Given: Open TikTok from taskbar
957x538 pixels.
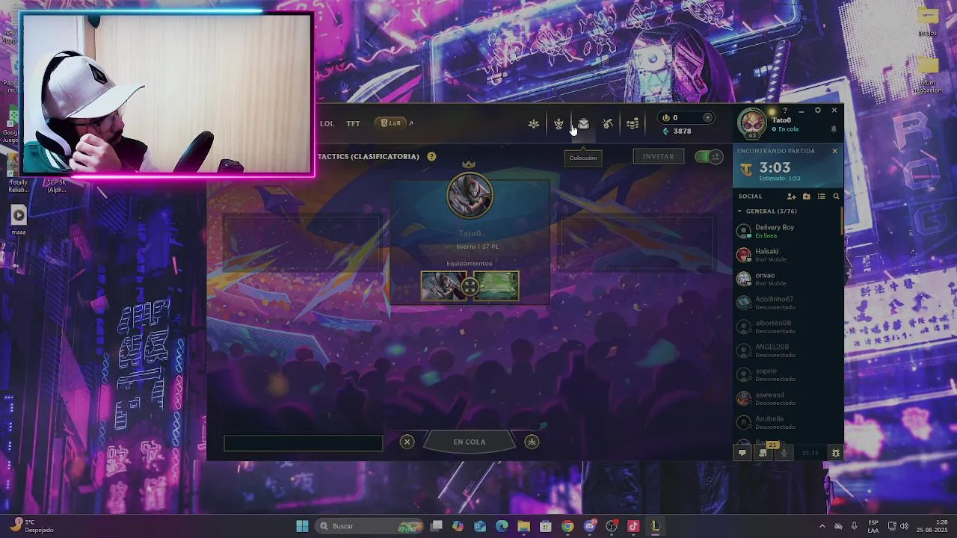Looking at the screenshot, I should click(633, 526).
